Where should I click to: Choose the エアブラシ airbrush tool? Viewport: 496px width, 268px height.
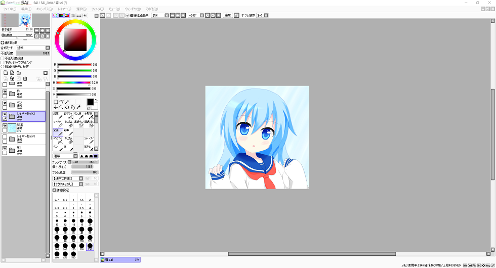[x=68, y=116]
